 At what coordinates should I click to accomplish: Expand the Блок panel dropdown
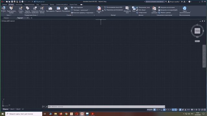tap(9, 15)
